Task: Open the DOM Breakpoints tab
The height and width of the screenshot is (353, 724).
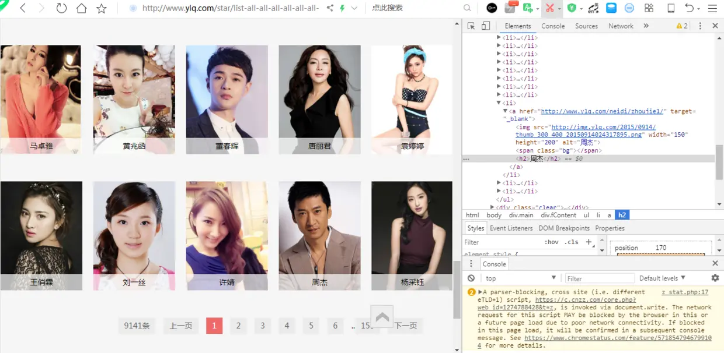Action: (564, 228)
